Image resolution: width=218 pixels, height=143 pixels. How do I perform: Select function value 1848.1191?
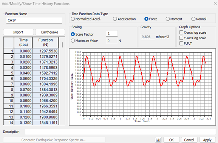(x=45, y=123)
